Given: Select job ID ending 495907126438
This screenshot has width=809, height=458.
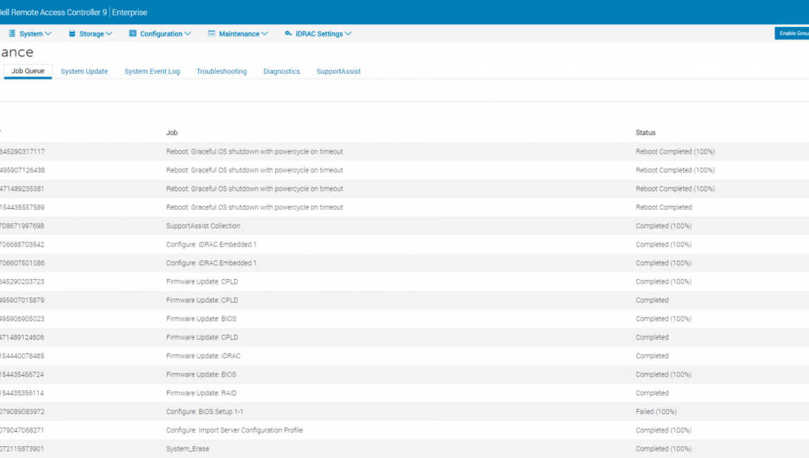Looking at the screenshot, I should pos(22,170).
